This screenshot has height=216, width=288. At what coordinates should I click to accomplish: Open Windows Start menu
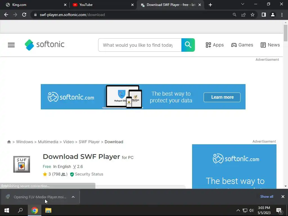pos(7,210)
